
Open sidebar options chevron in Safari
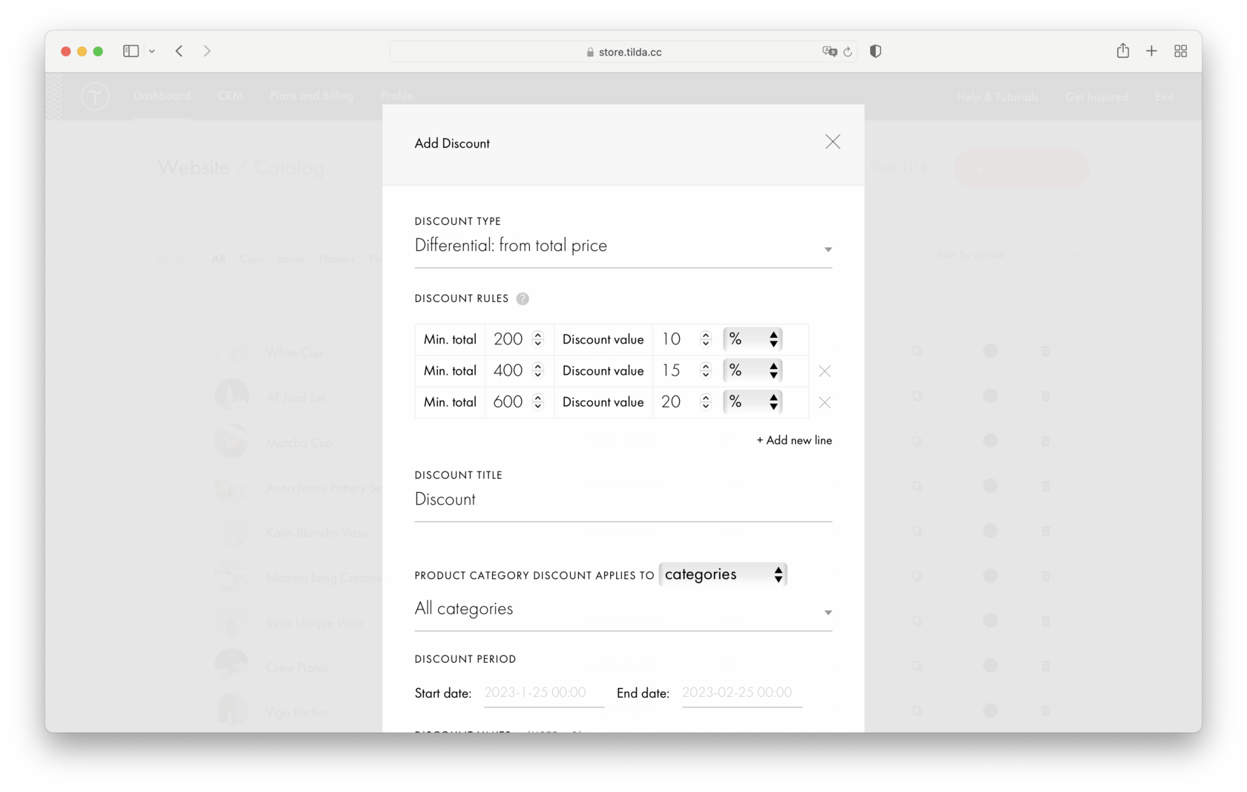(151, 51)
